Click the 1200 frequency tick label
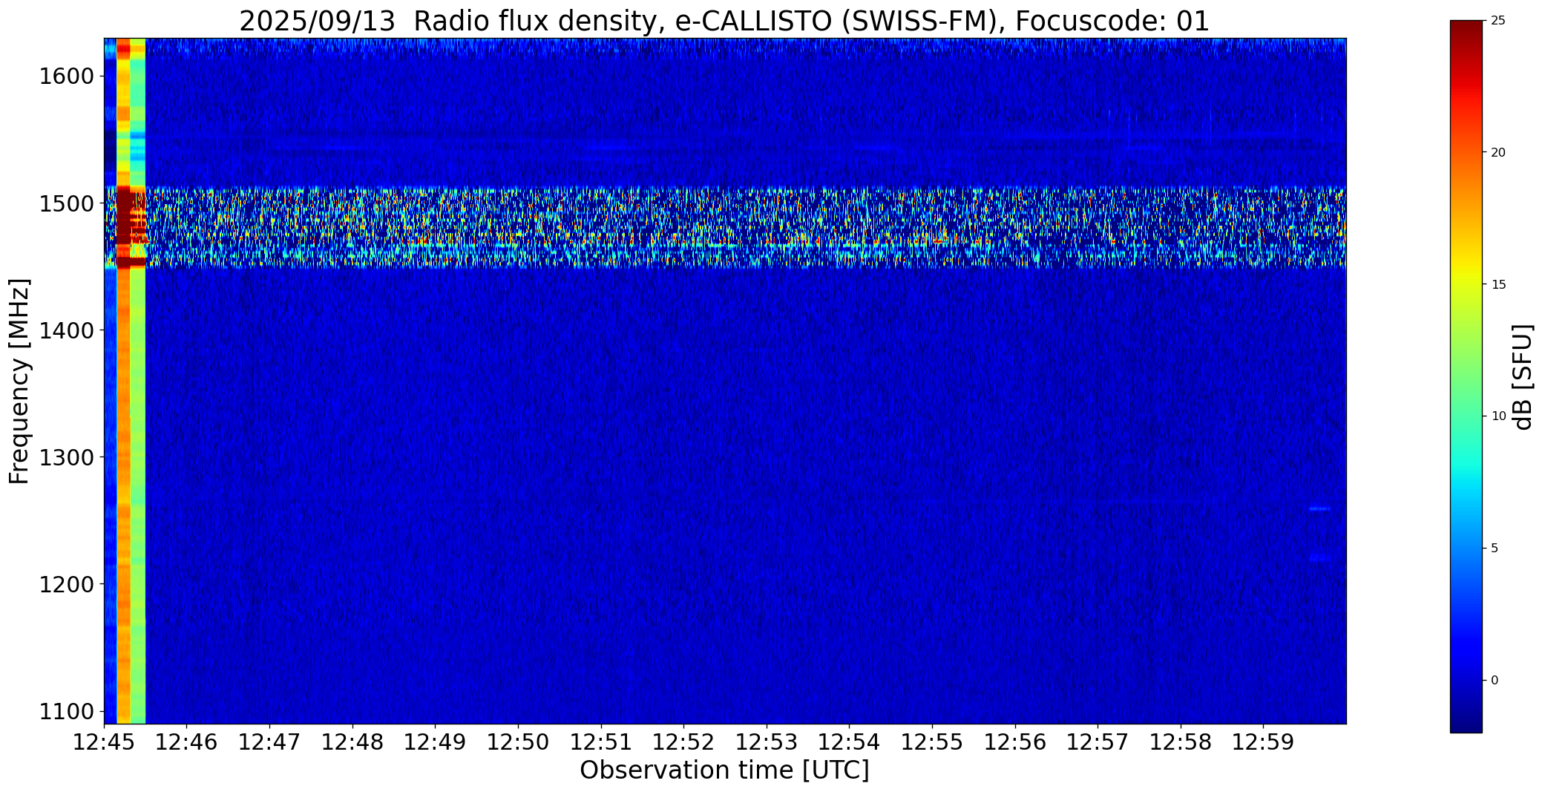The height and width of the screenshot is (792, 1545). click(66, 585)
